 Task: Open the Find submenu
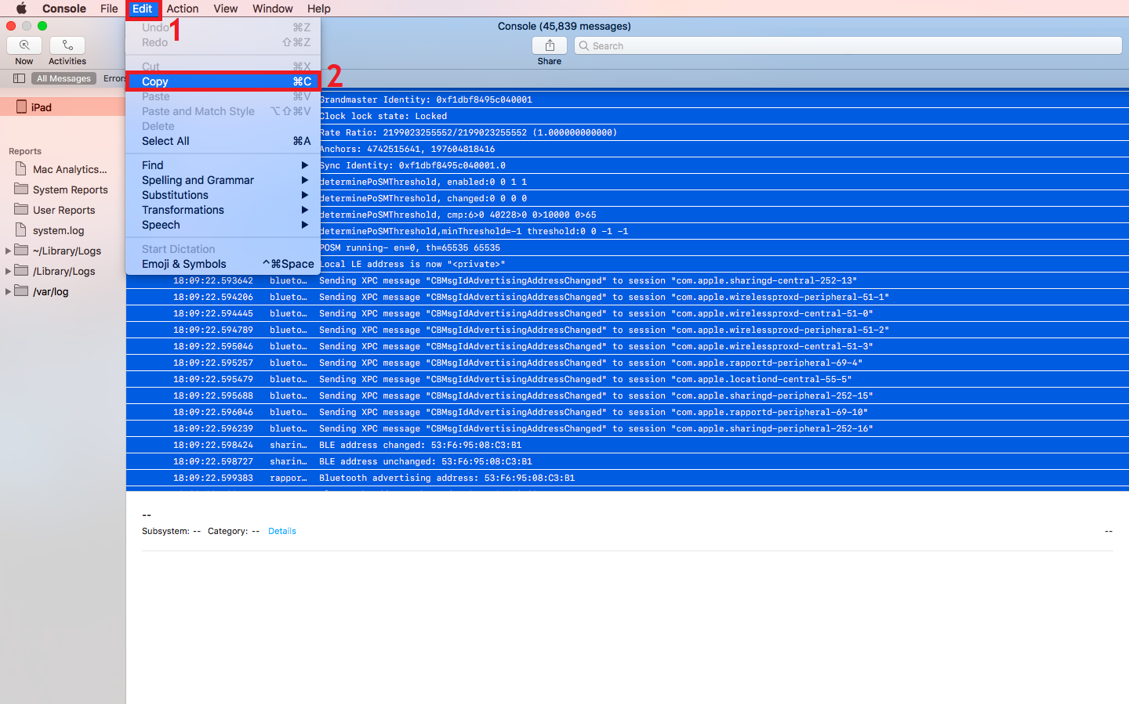[x=223, y=165]
